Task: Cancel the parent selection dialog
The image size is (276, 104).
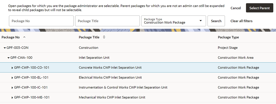Action: tap(236, 8)
